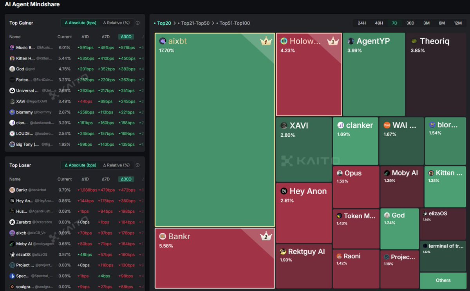
Task: Sort Top Gainer by Current column
Action: (65, 37)
